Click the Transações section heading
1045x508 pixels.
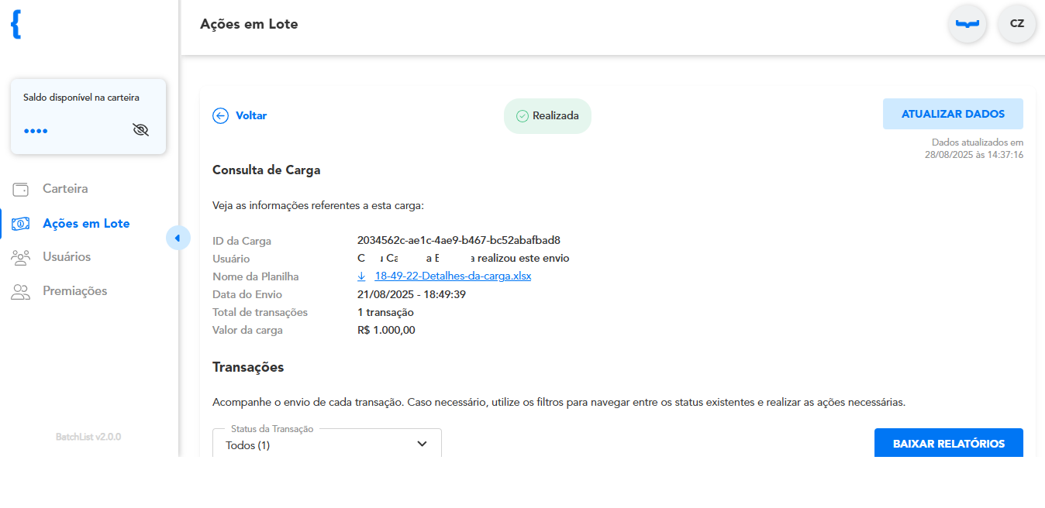click(248, 367)
